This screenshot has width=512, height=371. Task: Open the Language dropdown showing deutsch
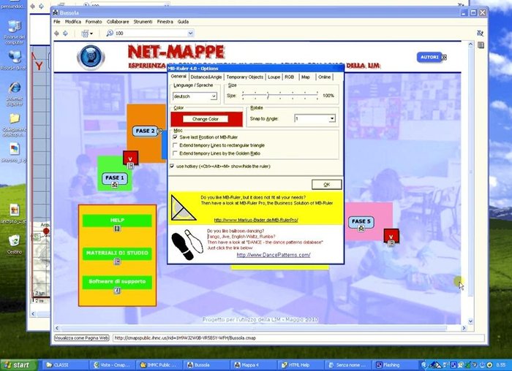pos(214,96)
